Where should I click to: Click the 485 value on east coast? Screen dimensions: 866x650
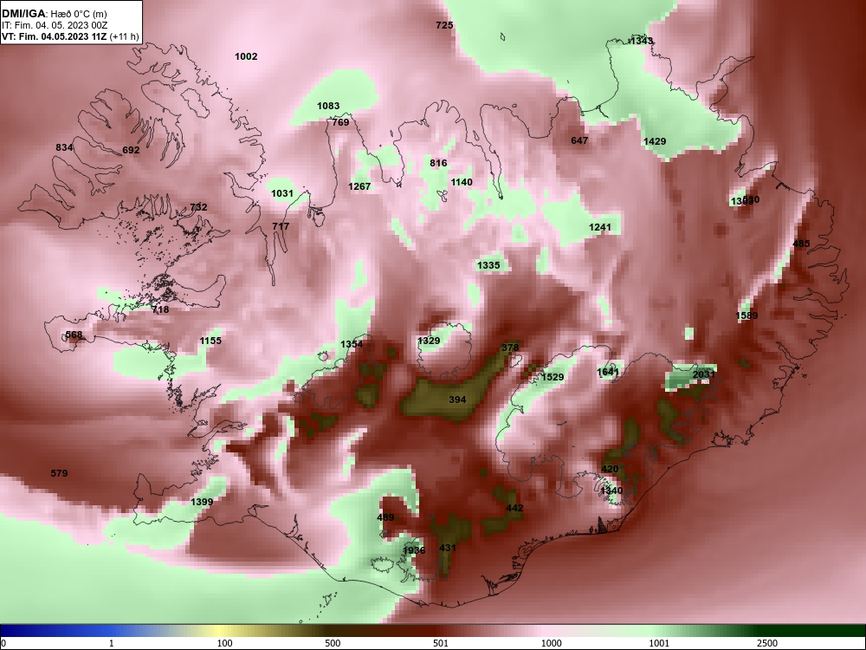[801, 244]
